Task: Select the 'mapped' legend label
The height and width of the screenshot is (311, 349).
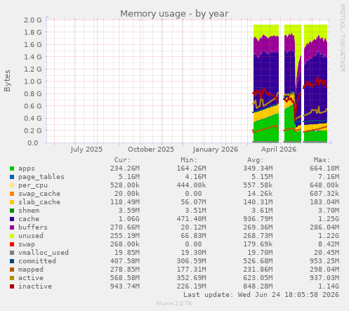Action: pos(31,270)
